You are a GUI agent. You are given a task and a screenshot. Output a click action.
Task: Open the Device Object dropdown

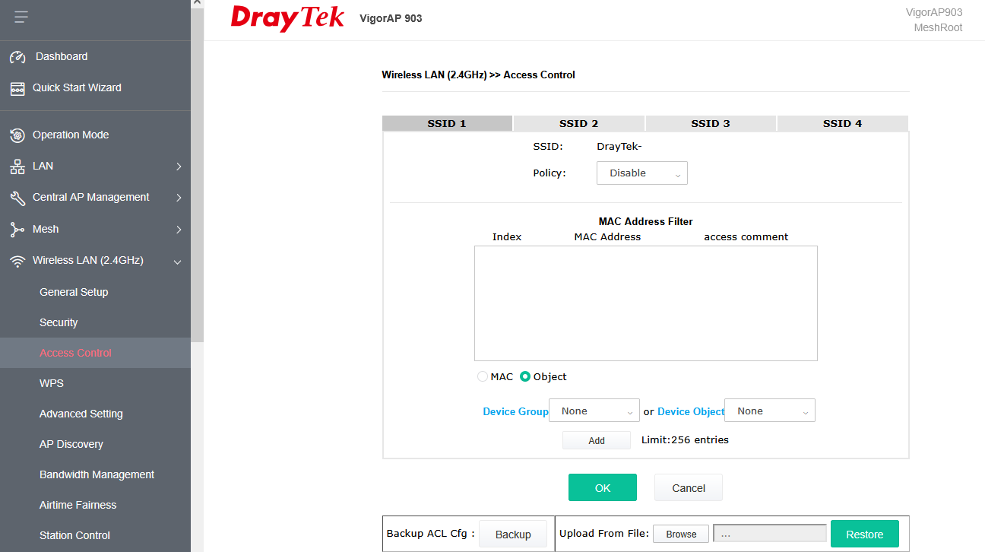coord(769,411)
